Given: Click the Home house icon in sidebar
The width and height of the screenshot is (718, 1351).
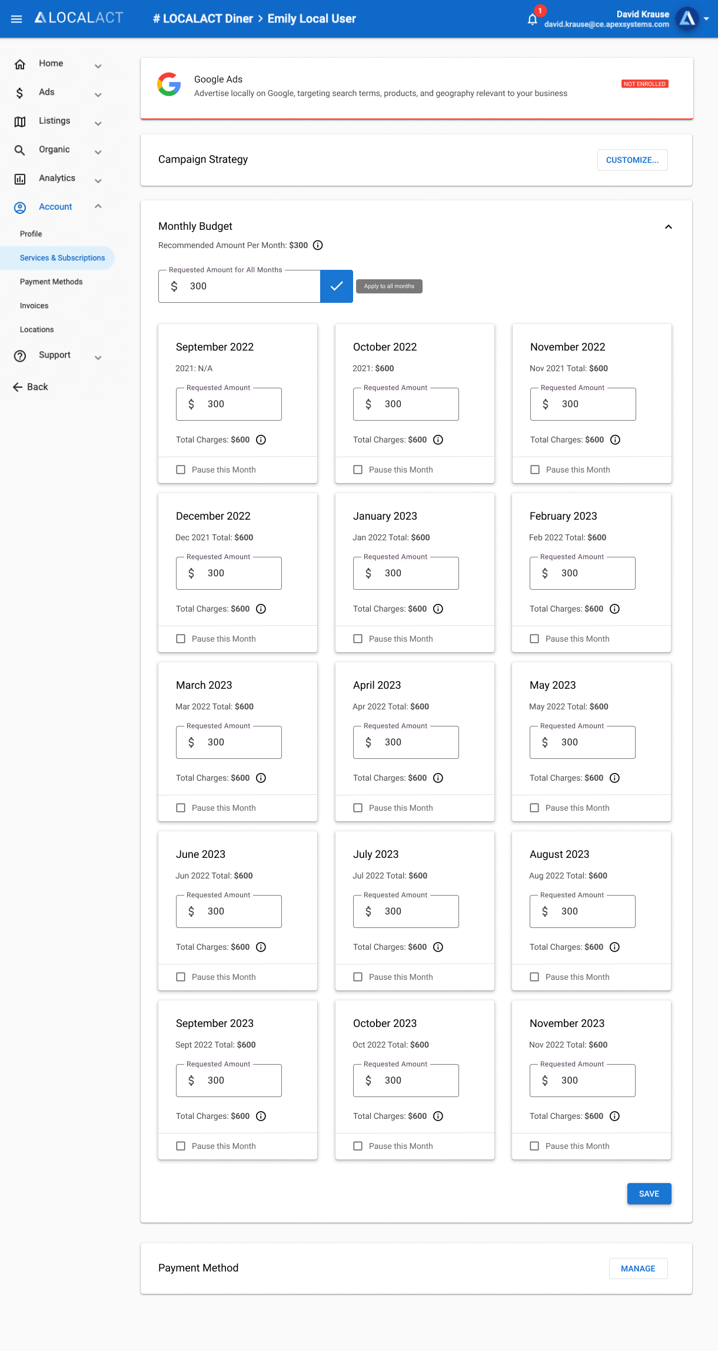Looking at the screenshot, I should (20, 64).
